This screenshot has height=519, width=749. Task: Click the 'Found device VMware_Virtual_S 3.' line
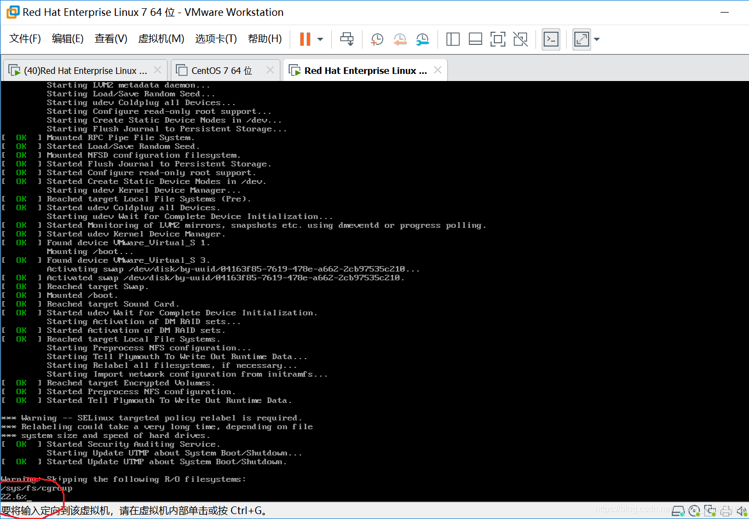129,261
